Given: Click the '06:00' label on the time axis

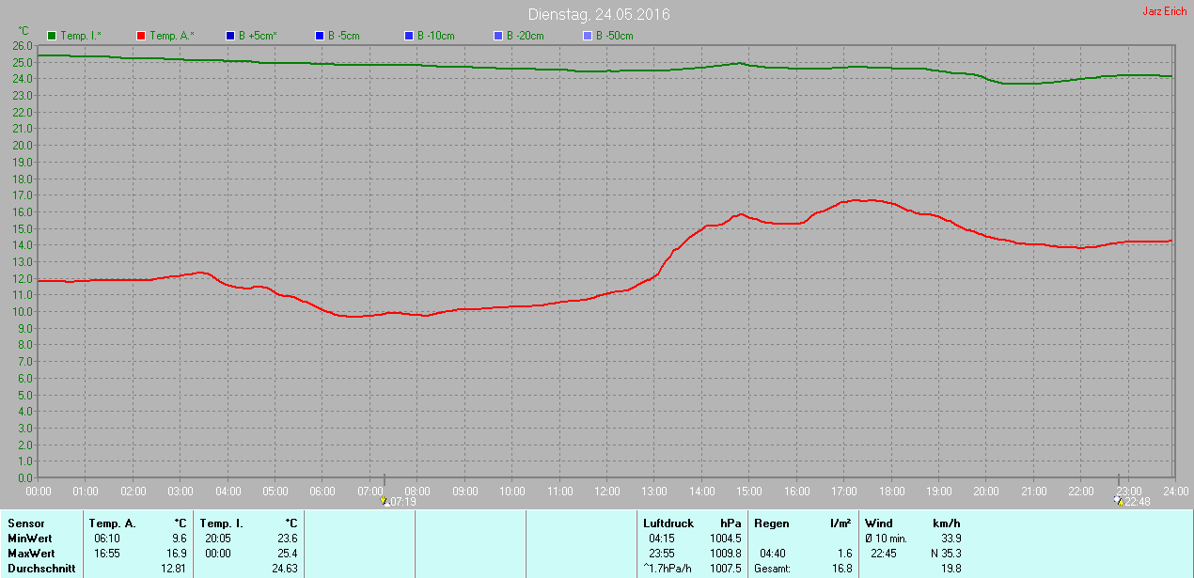Looking at the screenshot, I should (322, 491).
